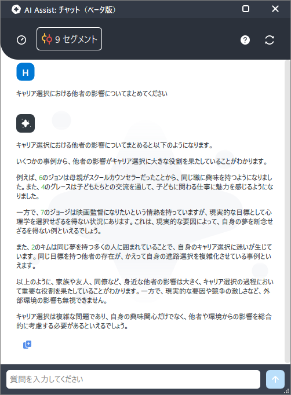
Task: Open segment reference 6 for ジョン
Action: tap(41, 178)
